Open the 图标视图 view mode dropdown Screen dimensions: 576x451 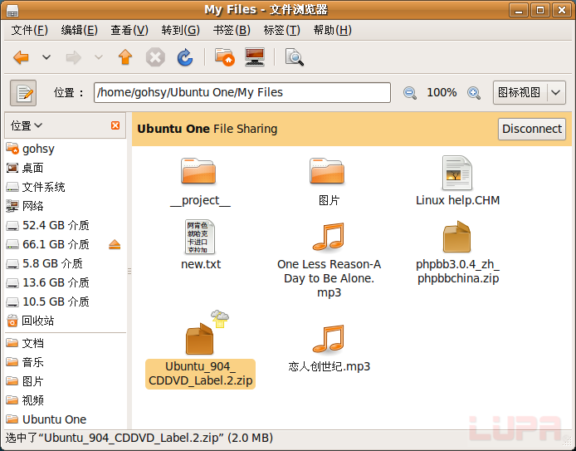[x=529, y=92]
